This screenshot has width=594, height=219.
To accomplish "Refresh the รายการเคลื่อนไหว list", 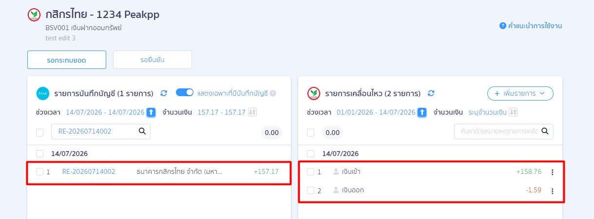I will (x=431, y=93).
